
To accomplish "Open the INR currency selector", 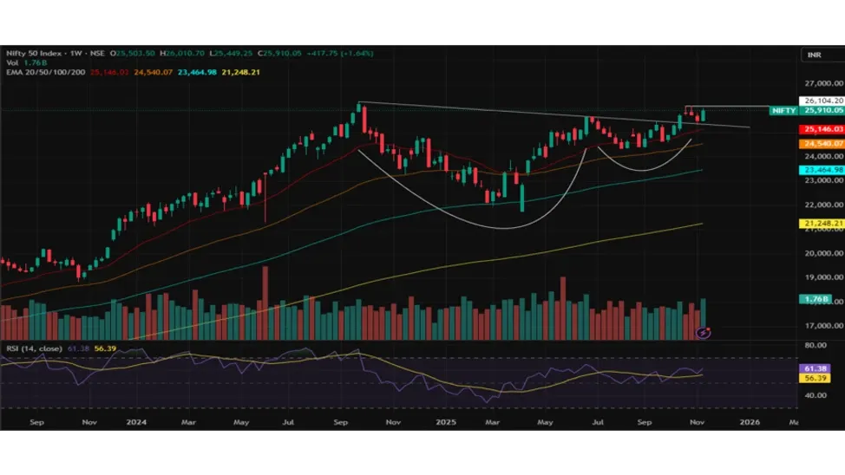I will (814, 55).
